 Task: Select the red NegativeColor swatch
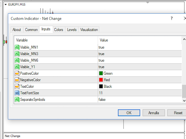tap(101, 80)
